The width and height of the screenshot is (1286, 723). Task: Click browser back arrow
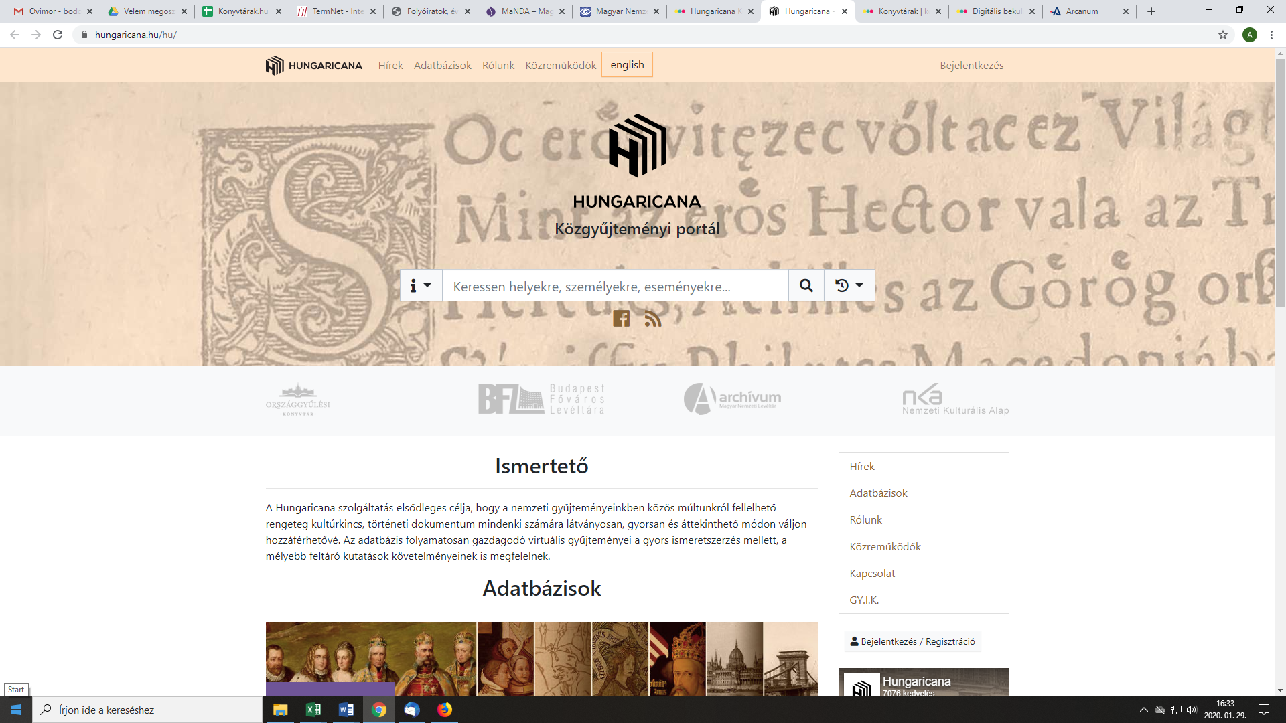click(x=15, y=35)
